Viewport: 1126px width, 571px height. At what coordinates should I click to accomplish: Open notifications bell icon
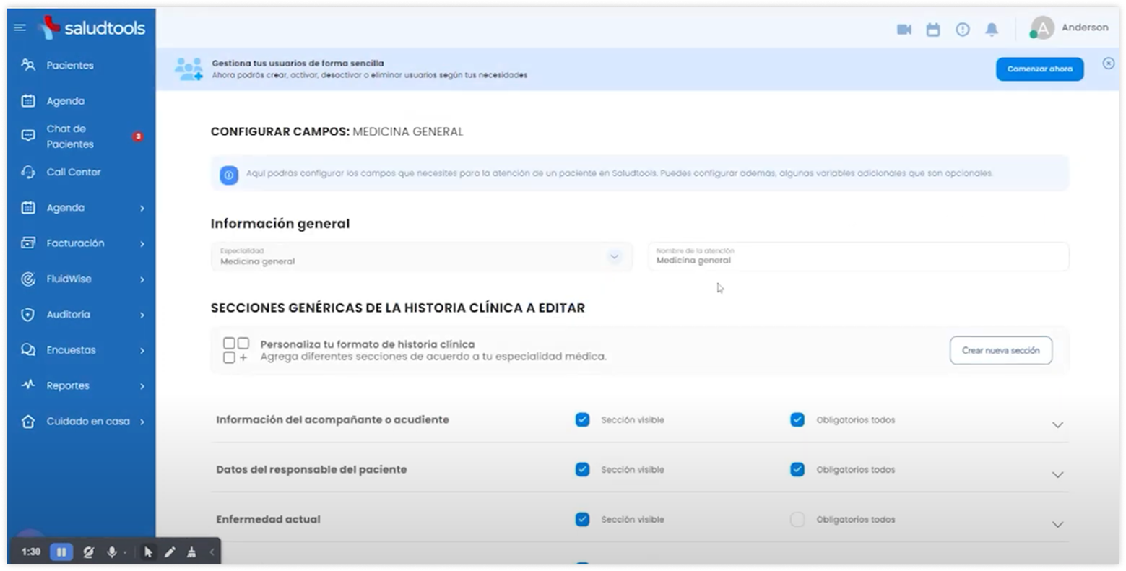pyautogui.click(x=992, y=30)
